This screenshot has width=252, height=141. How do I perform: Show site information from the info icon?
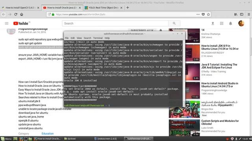point(49,14)
